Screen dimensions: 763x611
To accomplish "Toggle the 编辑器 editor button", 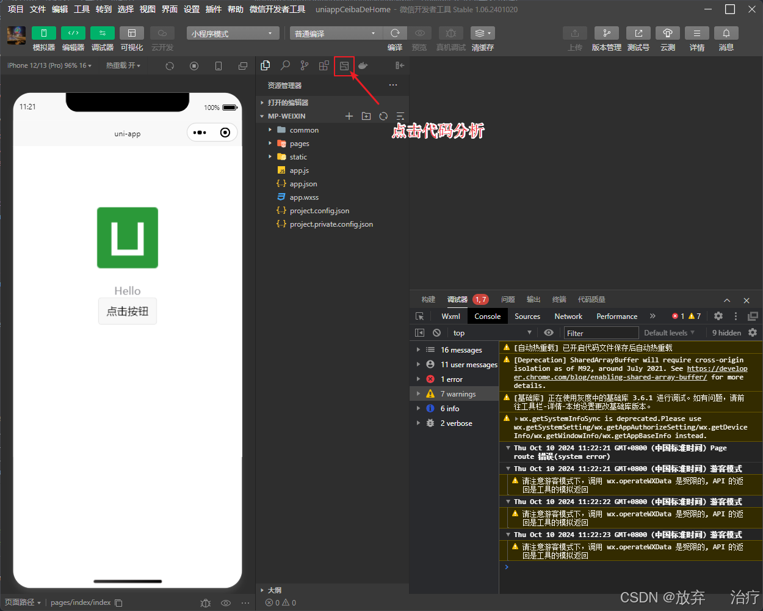I will (73, 33).
